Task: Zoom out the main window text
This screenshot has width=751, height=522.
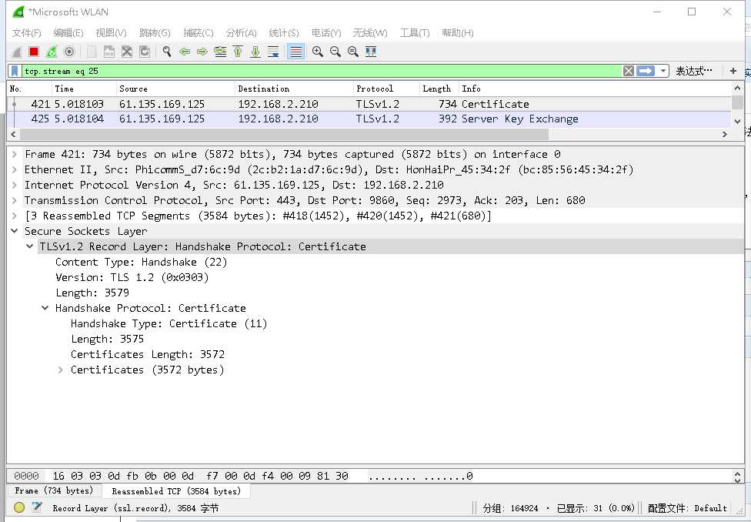Action: coord(335,52)
